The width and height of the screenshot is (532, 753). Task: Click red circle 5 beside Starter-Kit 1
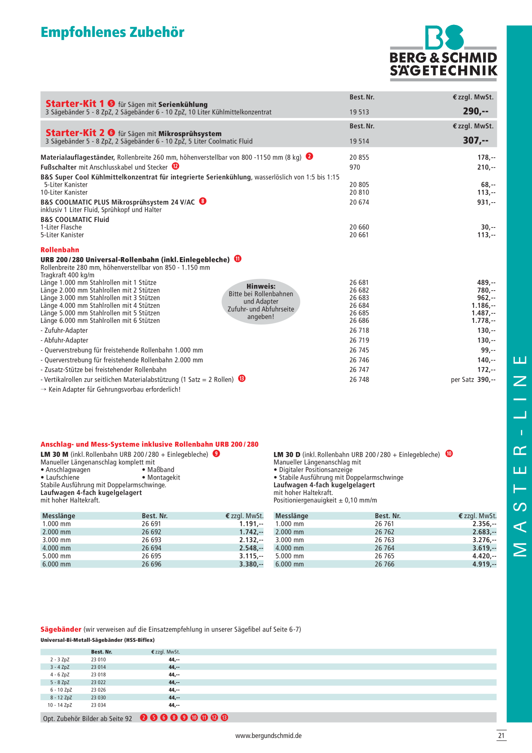click(x=111, y=103)
